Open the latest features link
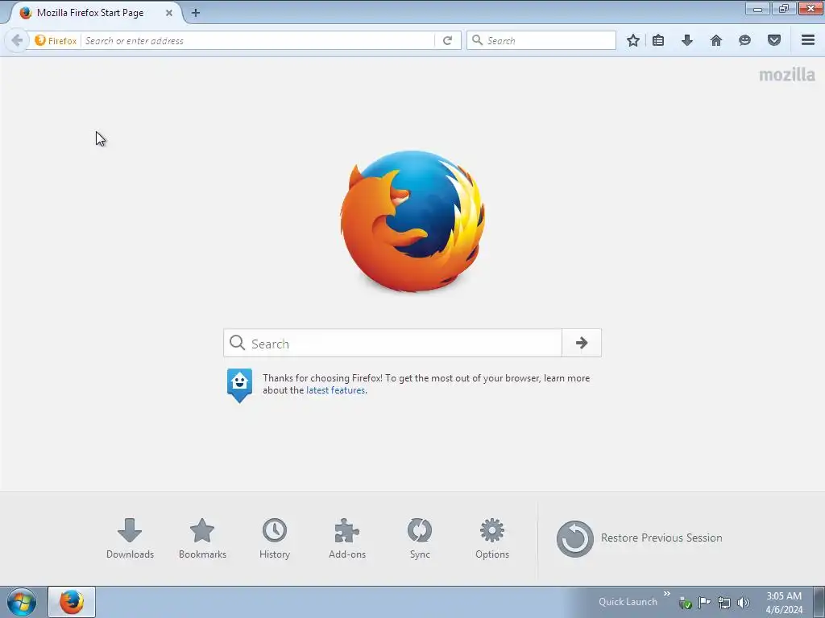825x618 pixels. click(336, 390)
